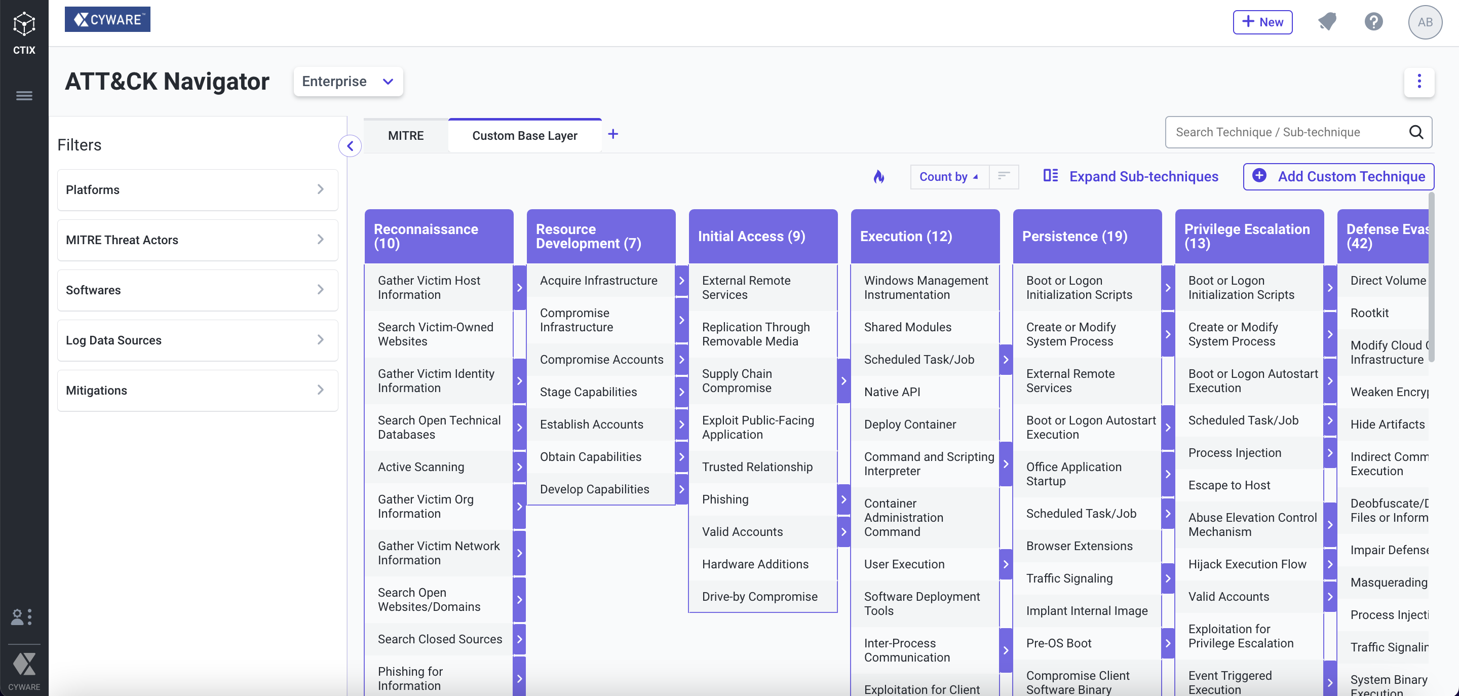Open the three-dot more options menu
The width and height of the screenshot is (1459, 696).
pyautogui.click(x=1419, y=82)
